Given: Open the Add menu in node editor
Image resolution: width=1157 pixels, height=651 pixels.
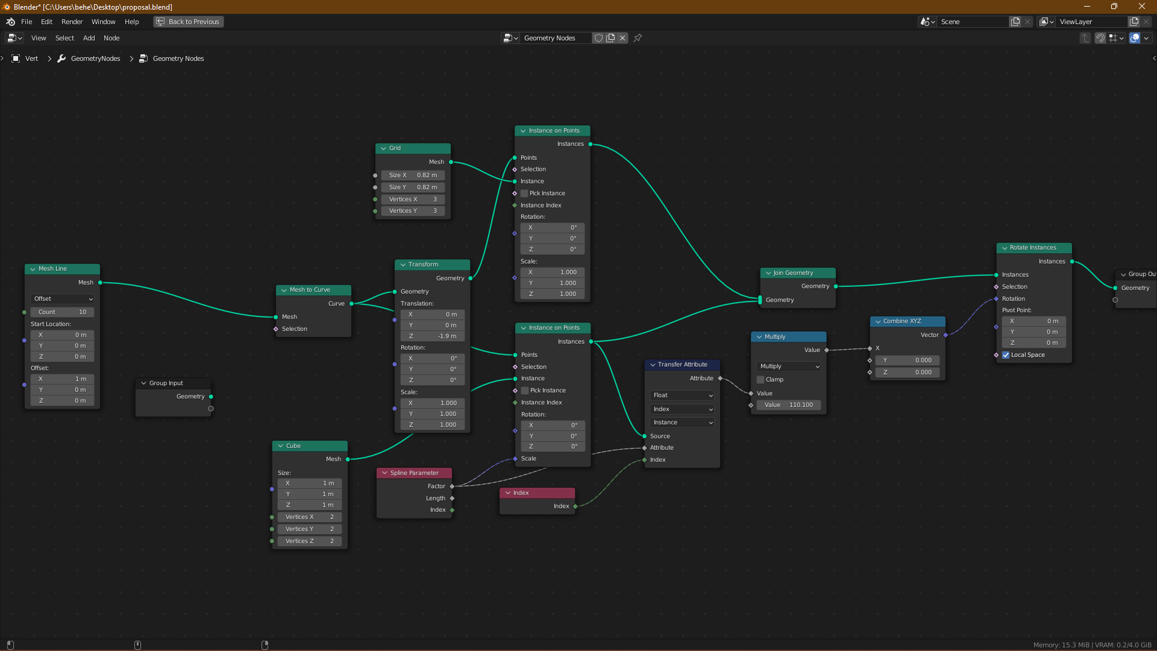Looking at the screenshot, I should (x=89, y=38).
